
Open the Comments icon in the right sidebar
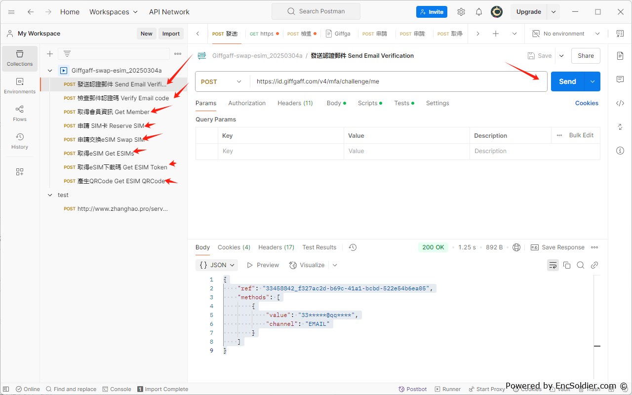620,79
